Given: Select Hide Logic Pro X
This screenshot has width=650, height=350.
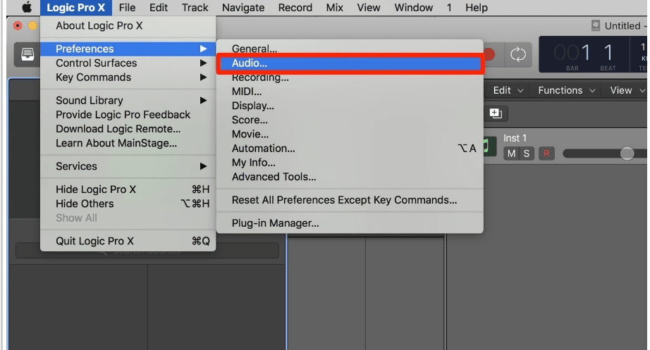Looking at the screenshot, I should click(128, 189).
